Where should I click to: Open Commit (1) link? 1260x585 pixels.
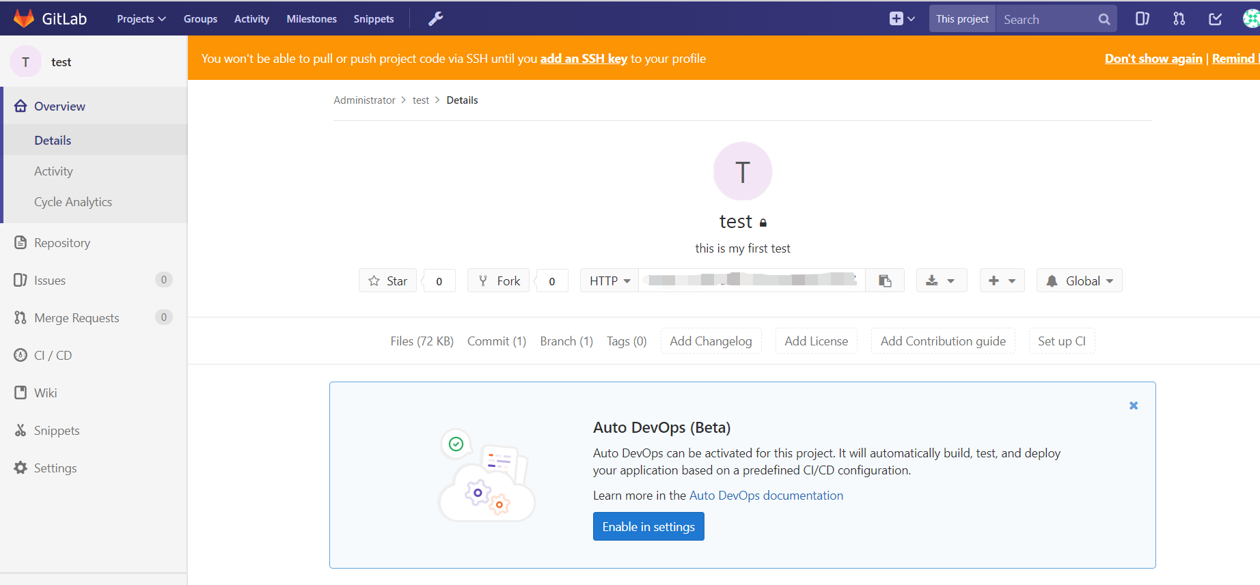pyautogui.click(x=497, y=341)
